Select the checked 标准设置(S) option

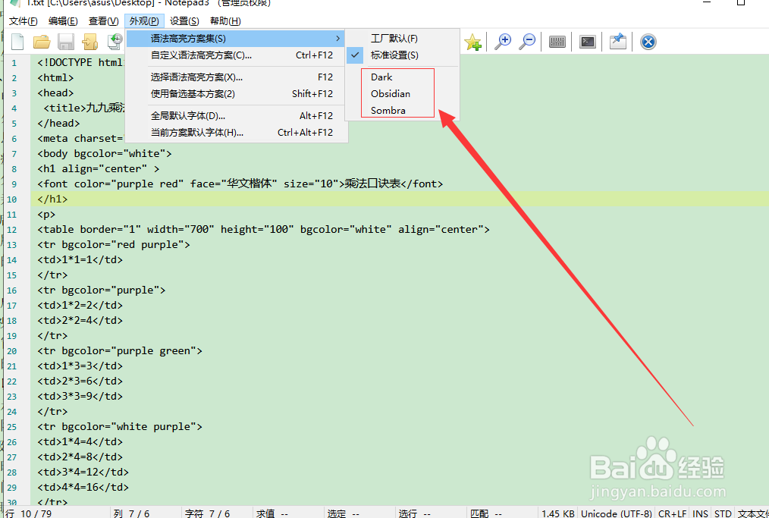click(x=402, y=55)
